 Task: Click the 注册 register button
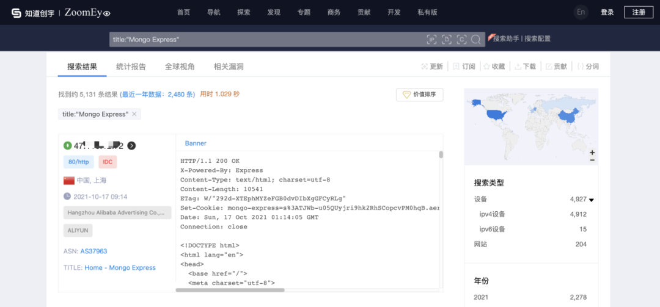click(x=639, y=13)
